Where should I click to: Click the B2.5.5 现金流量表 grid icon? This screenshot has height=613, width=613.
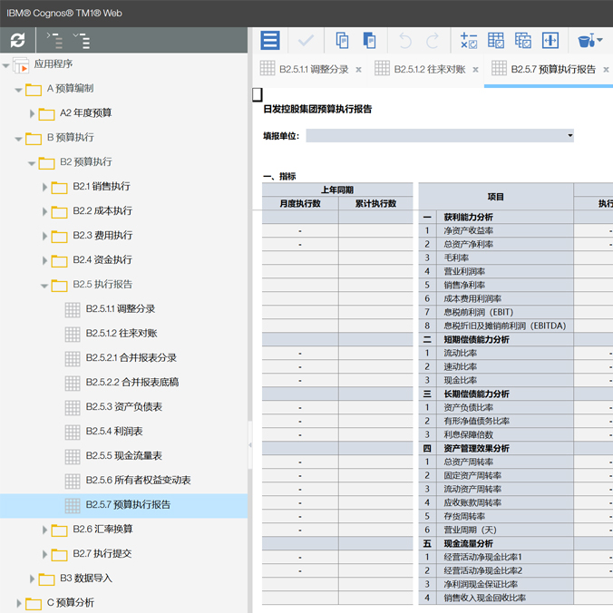73,457
